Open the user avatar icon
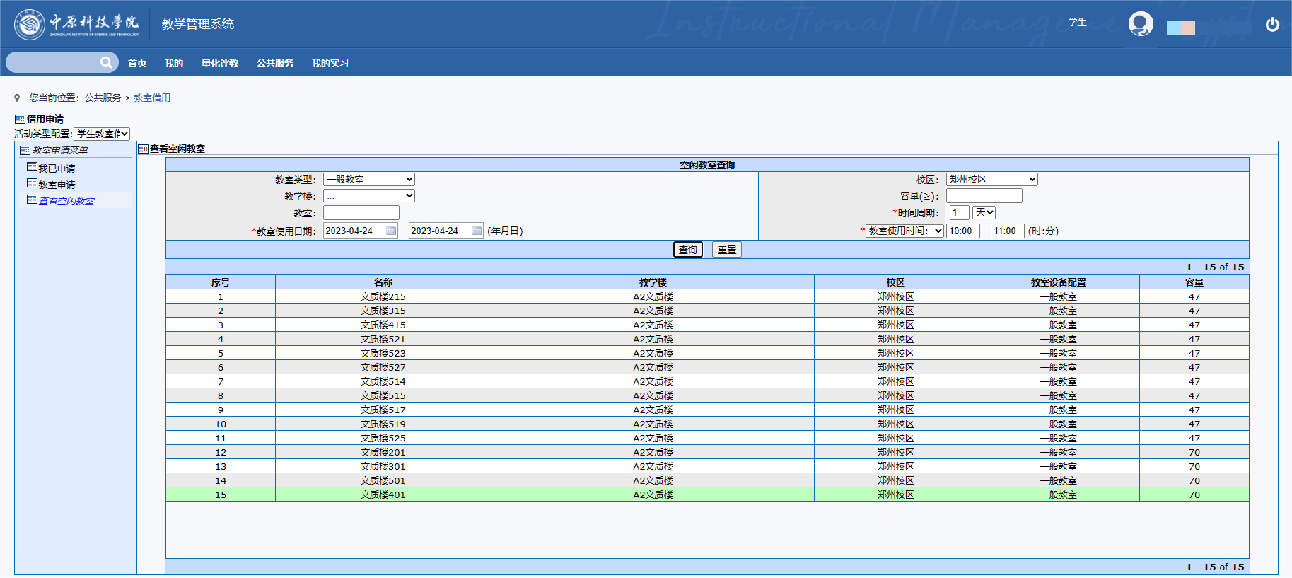 point(1140,24)
